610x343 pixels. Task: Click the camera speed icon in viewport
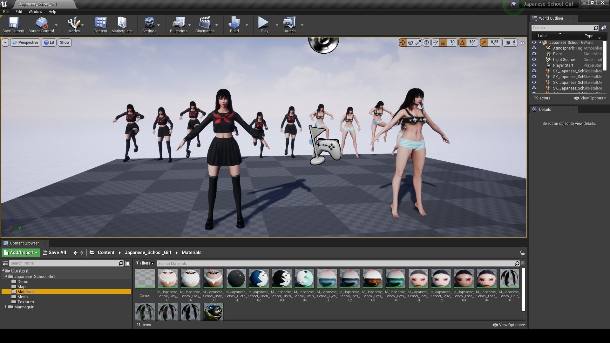coord(508,43)
